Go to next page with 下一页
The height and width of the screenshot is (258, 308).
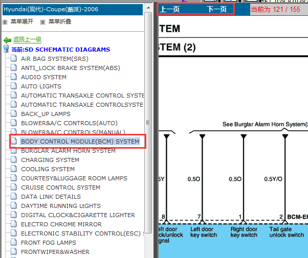coord(217,9)
